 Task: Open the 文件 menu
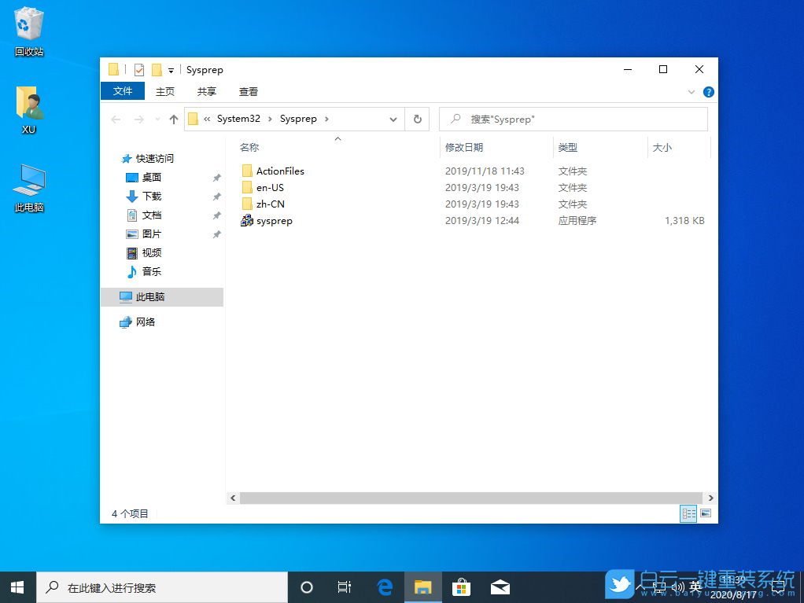(x=123, y=91)
